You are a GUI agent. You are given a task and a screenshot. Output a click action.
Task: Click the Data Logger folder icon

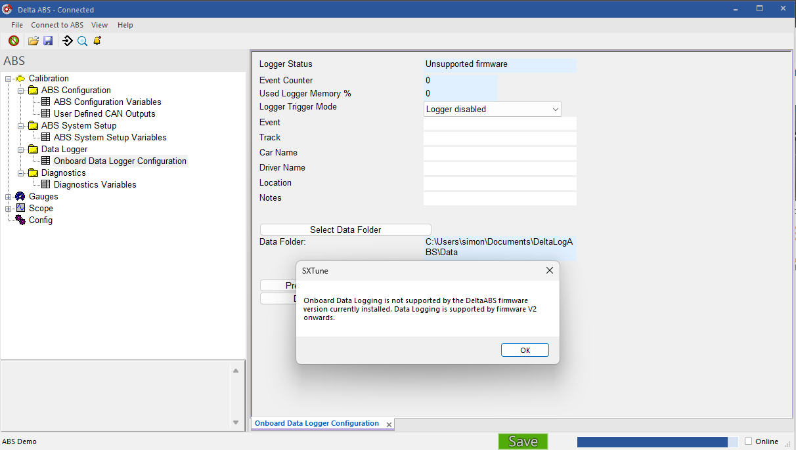tap(33, 150)
